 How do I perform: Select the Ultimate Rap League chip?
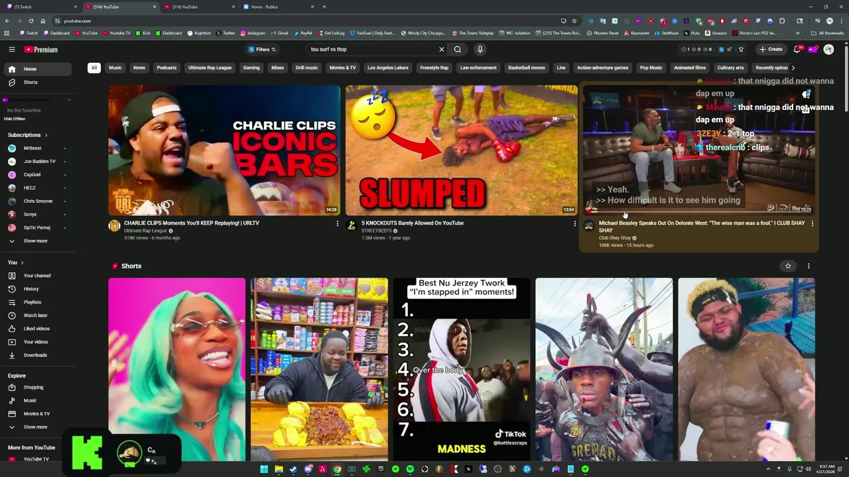point(210,68)
